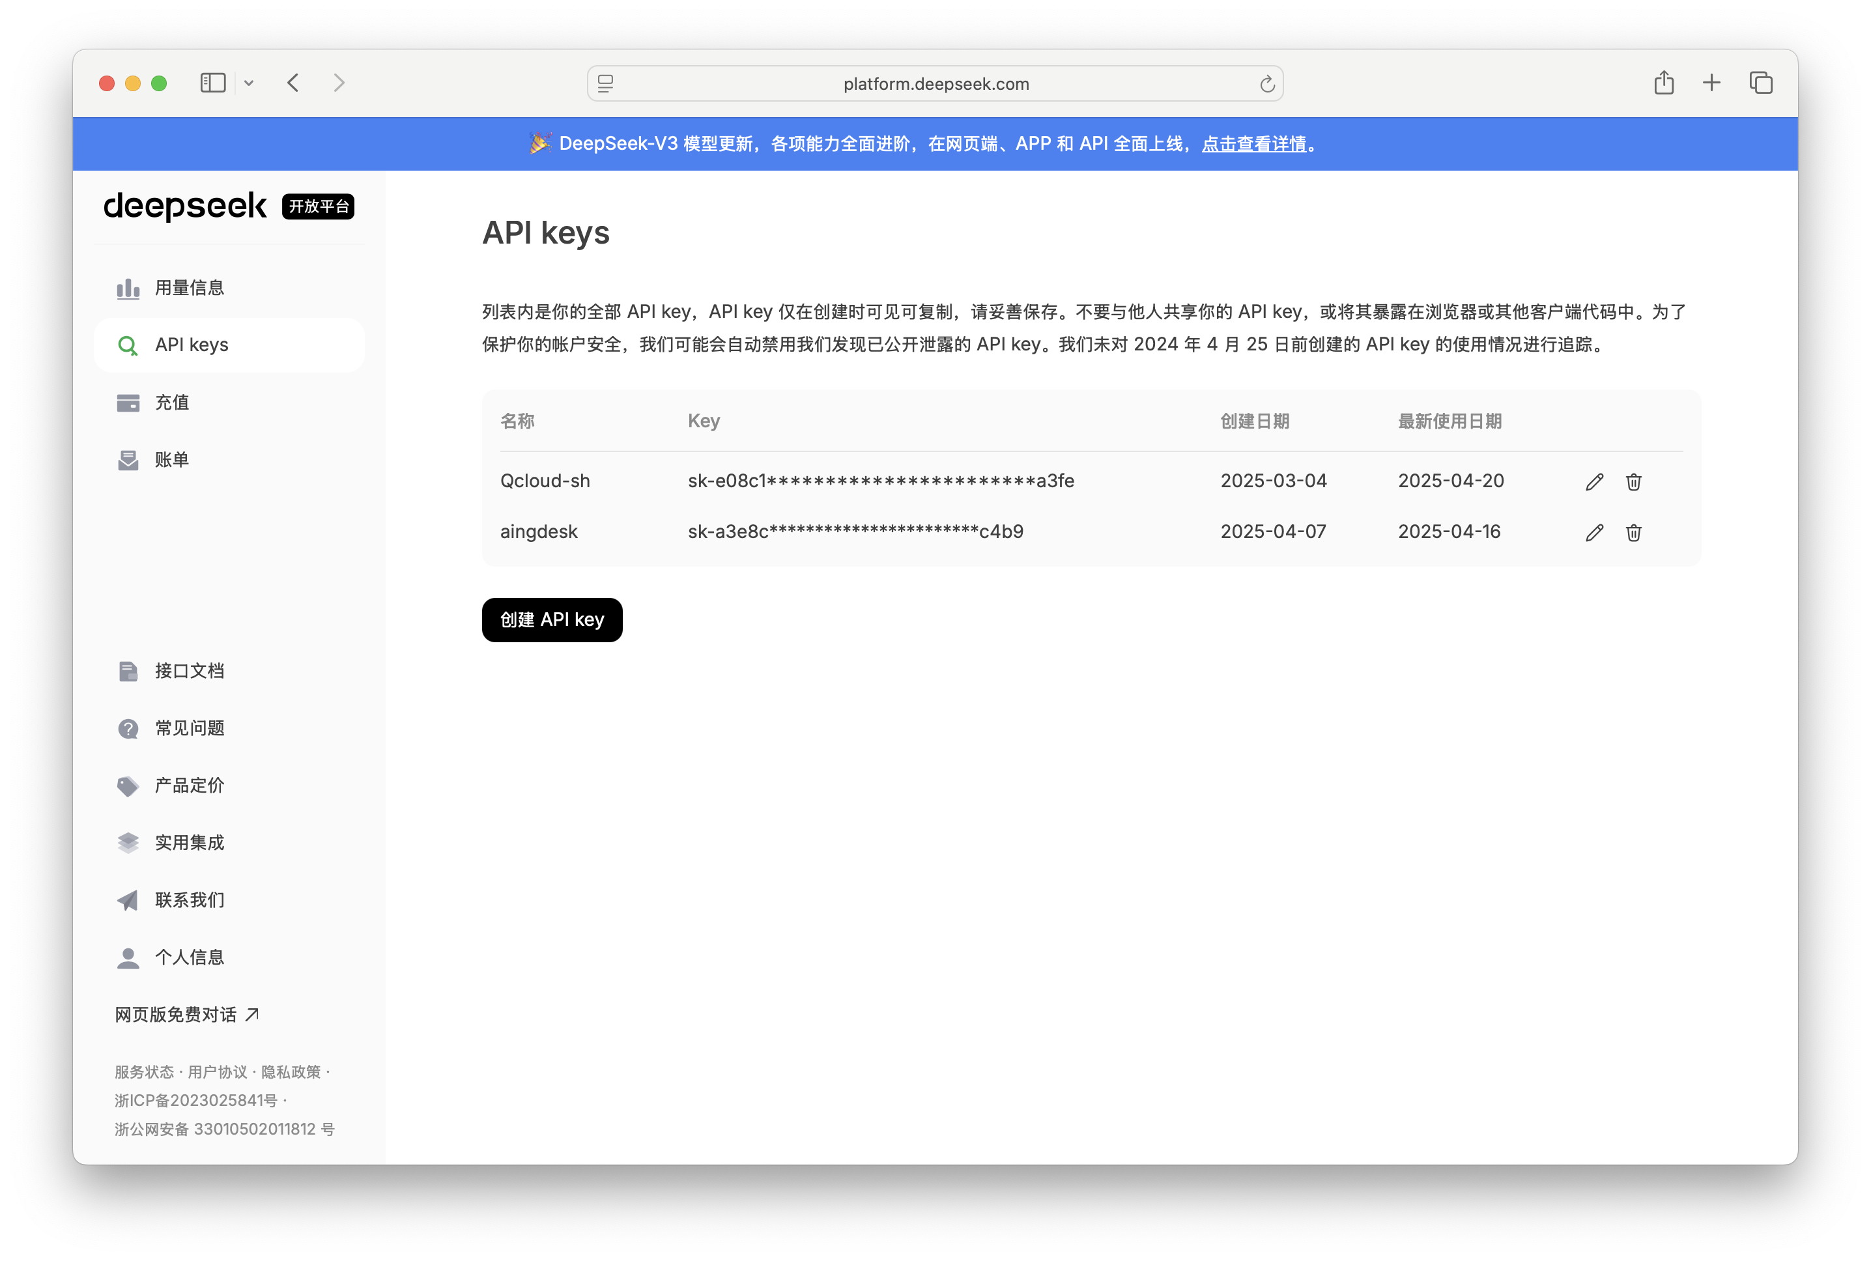This screenshot has height=1261, width=1871.
Task: Open the 充值 recharge page
Action: (x=172, y=402)
